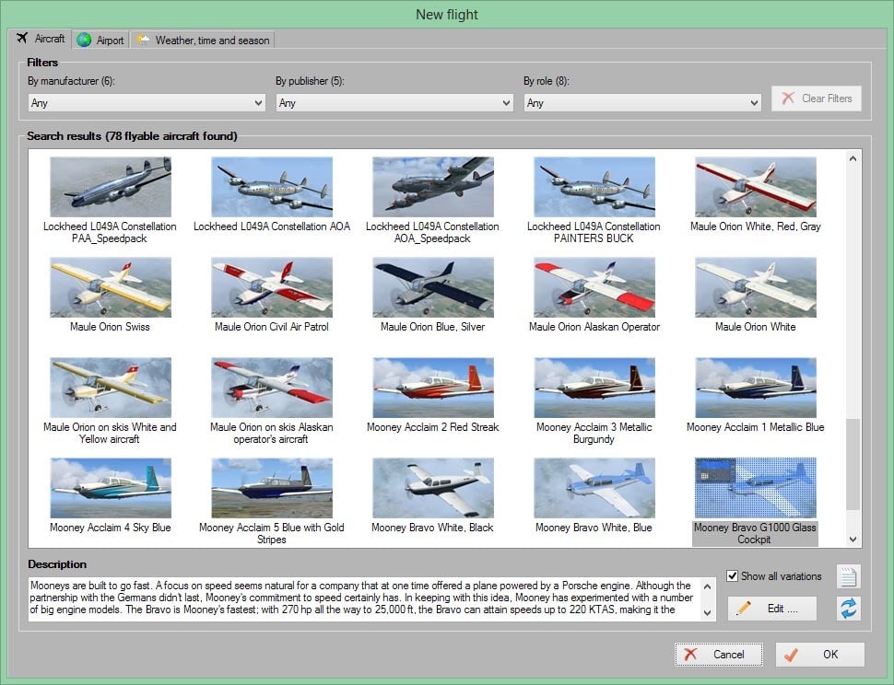Select Maule Orion White, Red, Gray
The image size is (894, 685).
[756, 187]
